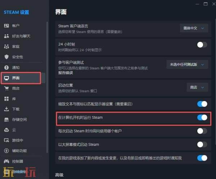Click the 启动位置 label
The width and height of the screenshot is (216, 179).
66,85
